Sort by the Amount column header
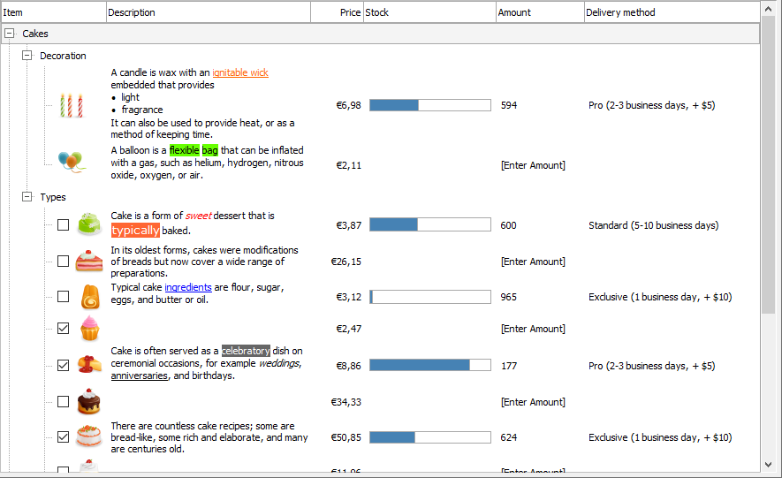 [540, 12]
